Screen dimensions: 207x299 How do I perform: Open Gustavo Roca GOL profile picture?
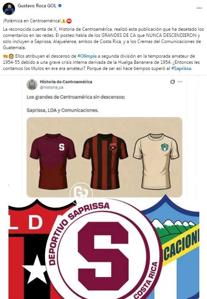(x=9, y=9)
